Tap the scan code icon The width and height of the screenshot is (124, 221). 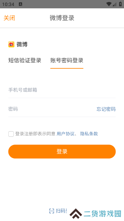click(x=52, y=211)
